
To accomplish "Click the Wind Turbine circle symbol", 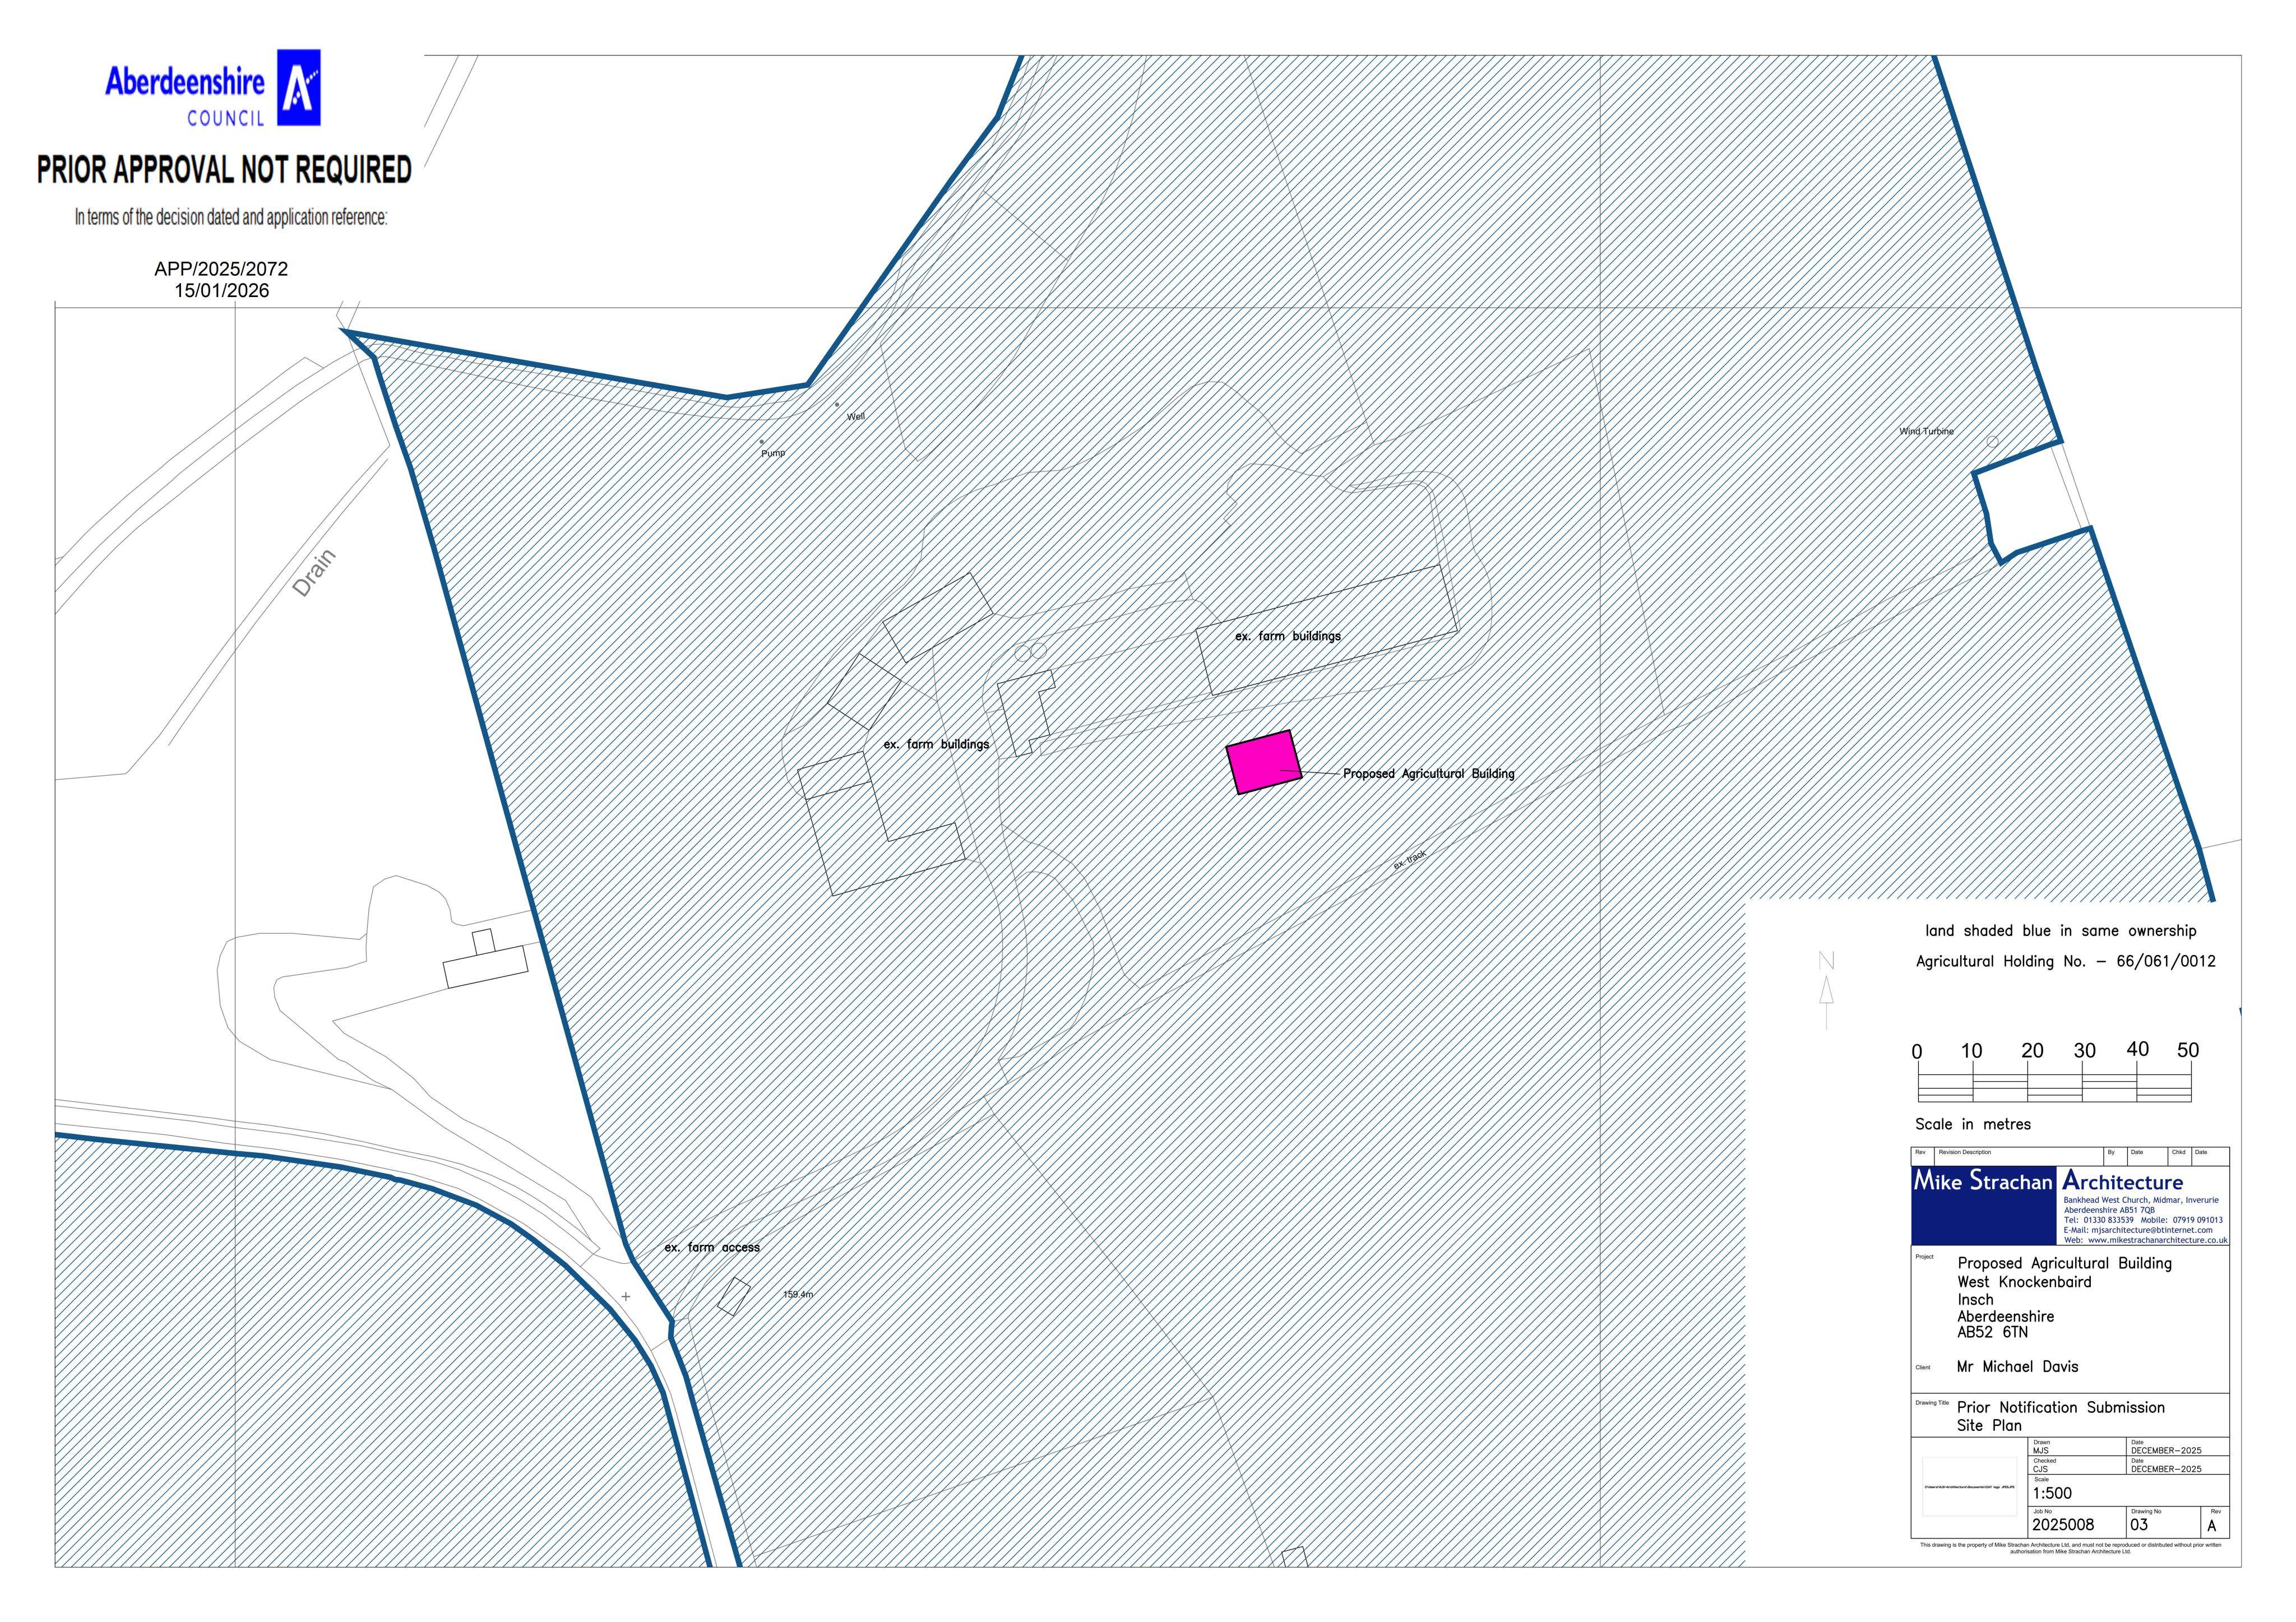I will click(1992, 442).
